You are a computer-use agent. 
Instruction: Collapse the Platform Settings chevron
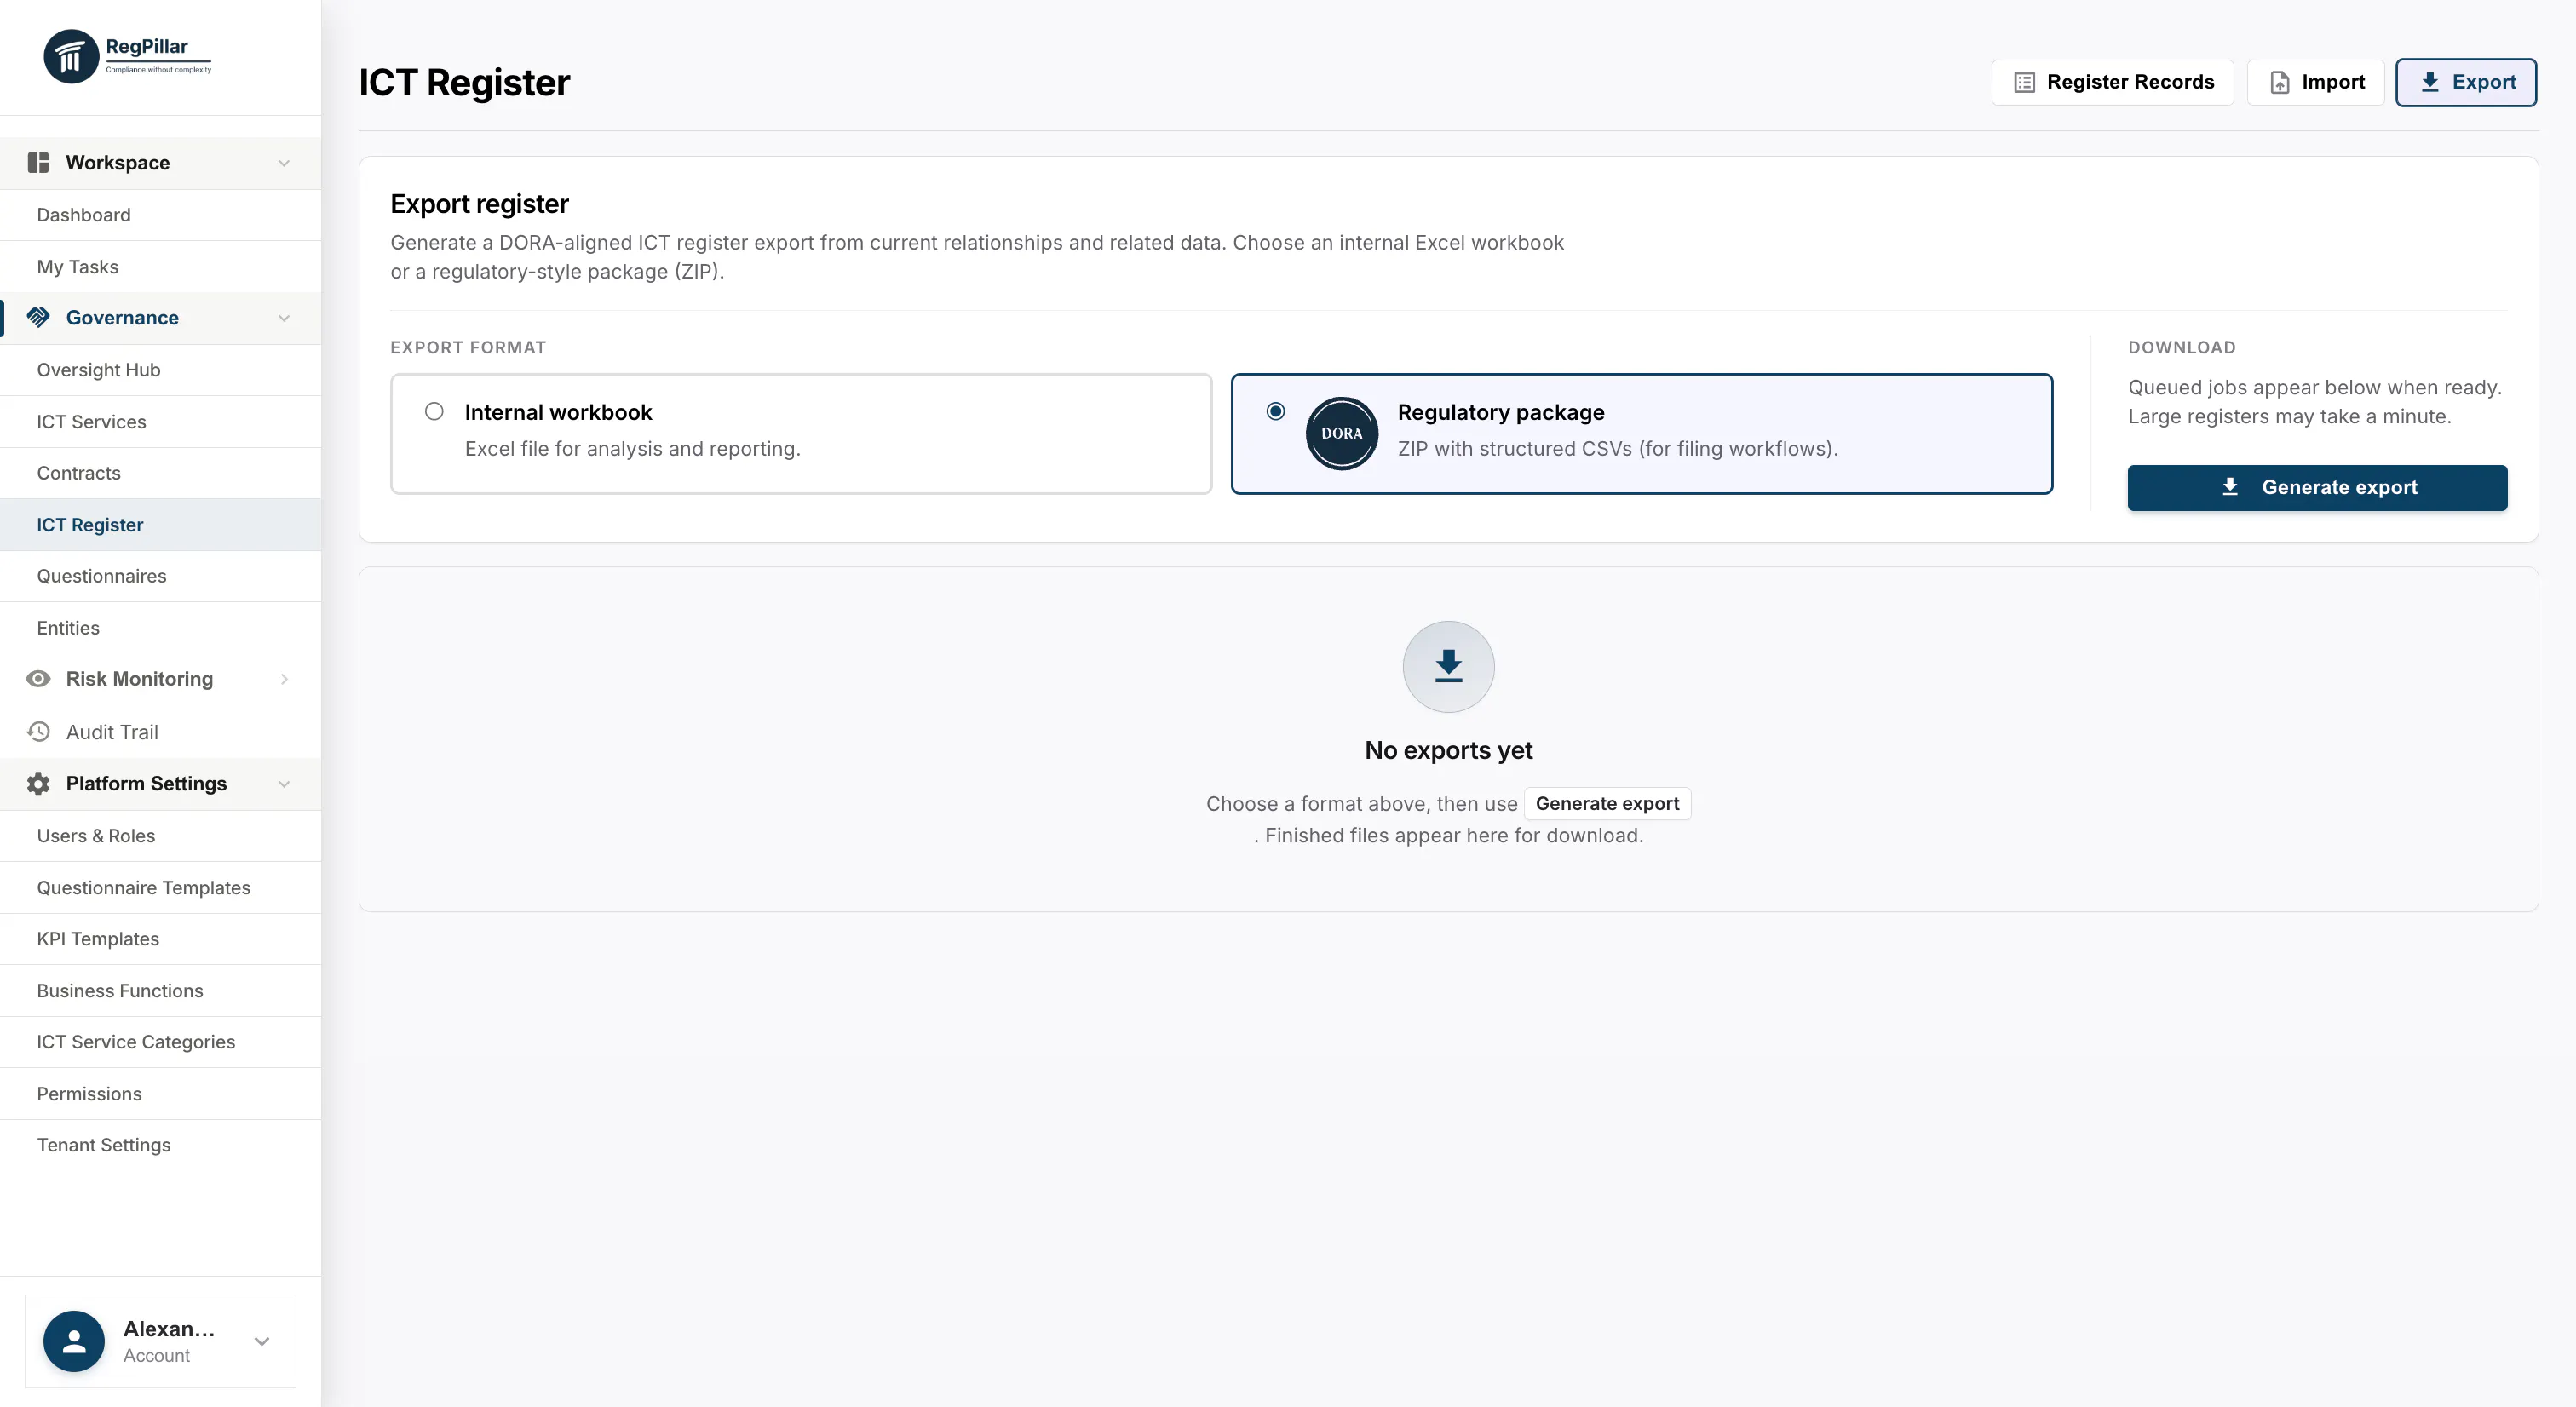(x=284, y=784)
